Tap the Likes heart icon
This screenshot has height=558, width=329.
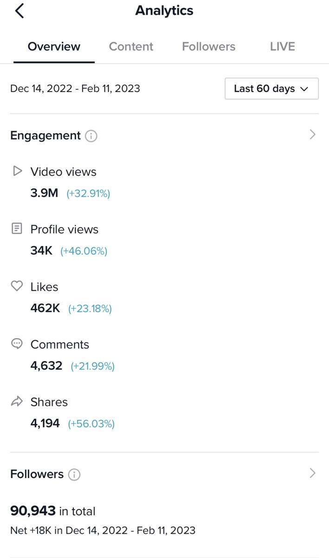[x=17, y=286]
